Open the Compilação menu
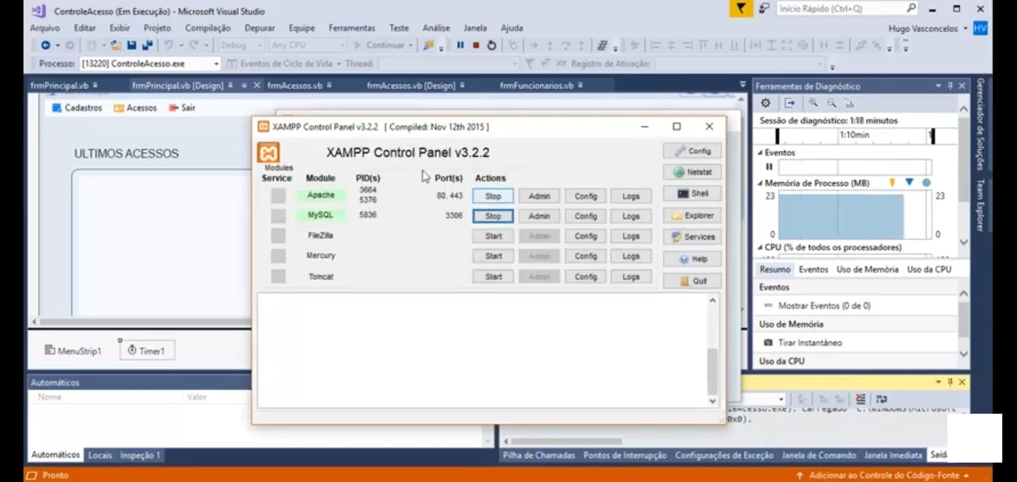Screen dimensions: 1017x482 click(207, 28)
